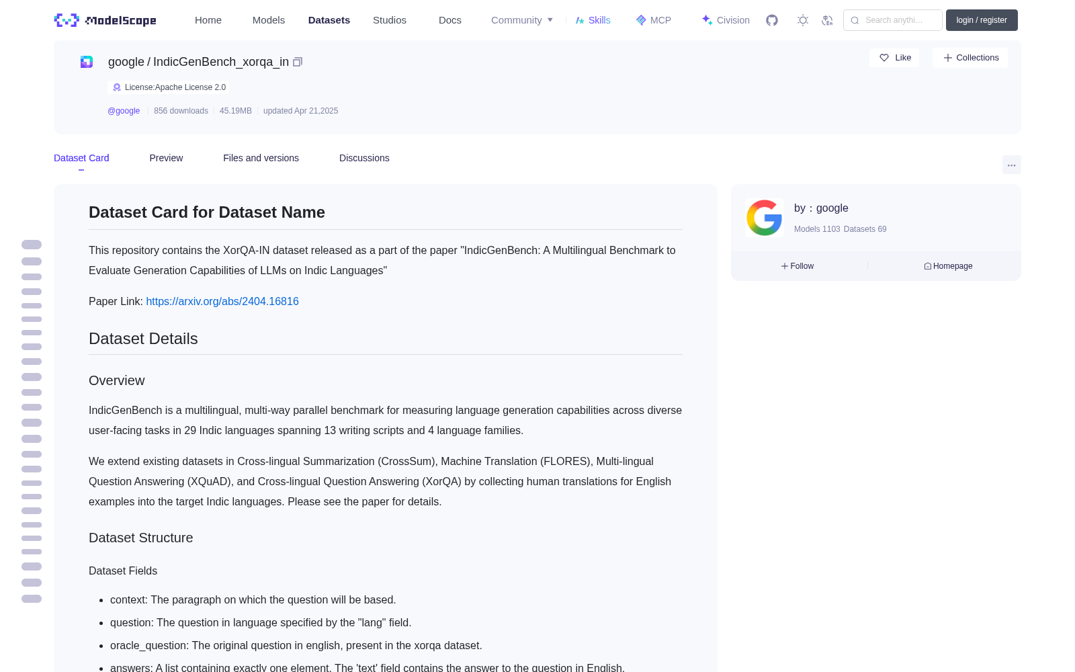Screen dimensions: 1075x672
Task: Click the Dataset Structure heading
Action: (141, 538)
